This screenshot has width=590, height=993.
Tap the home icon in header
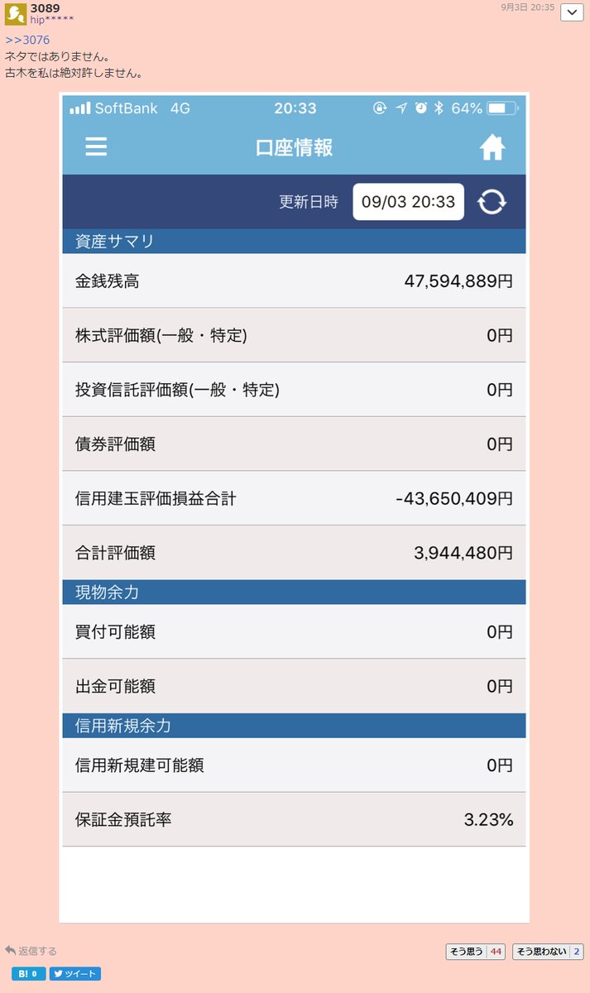(x=492, y=146)
